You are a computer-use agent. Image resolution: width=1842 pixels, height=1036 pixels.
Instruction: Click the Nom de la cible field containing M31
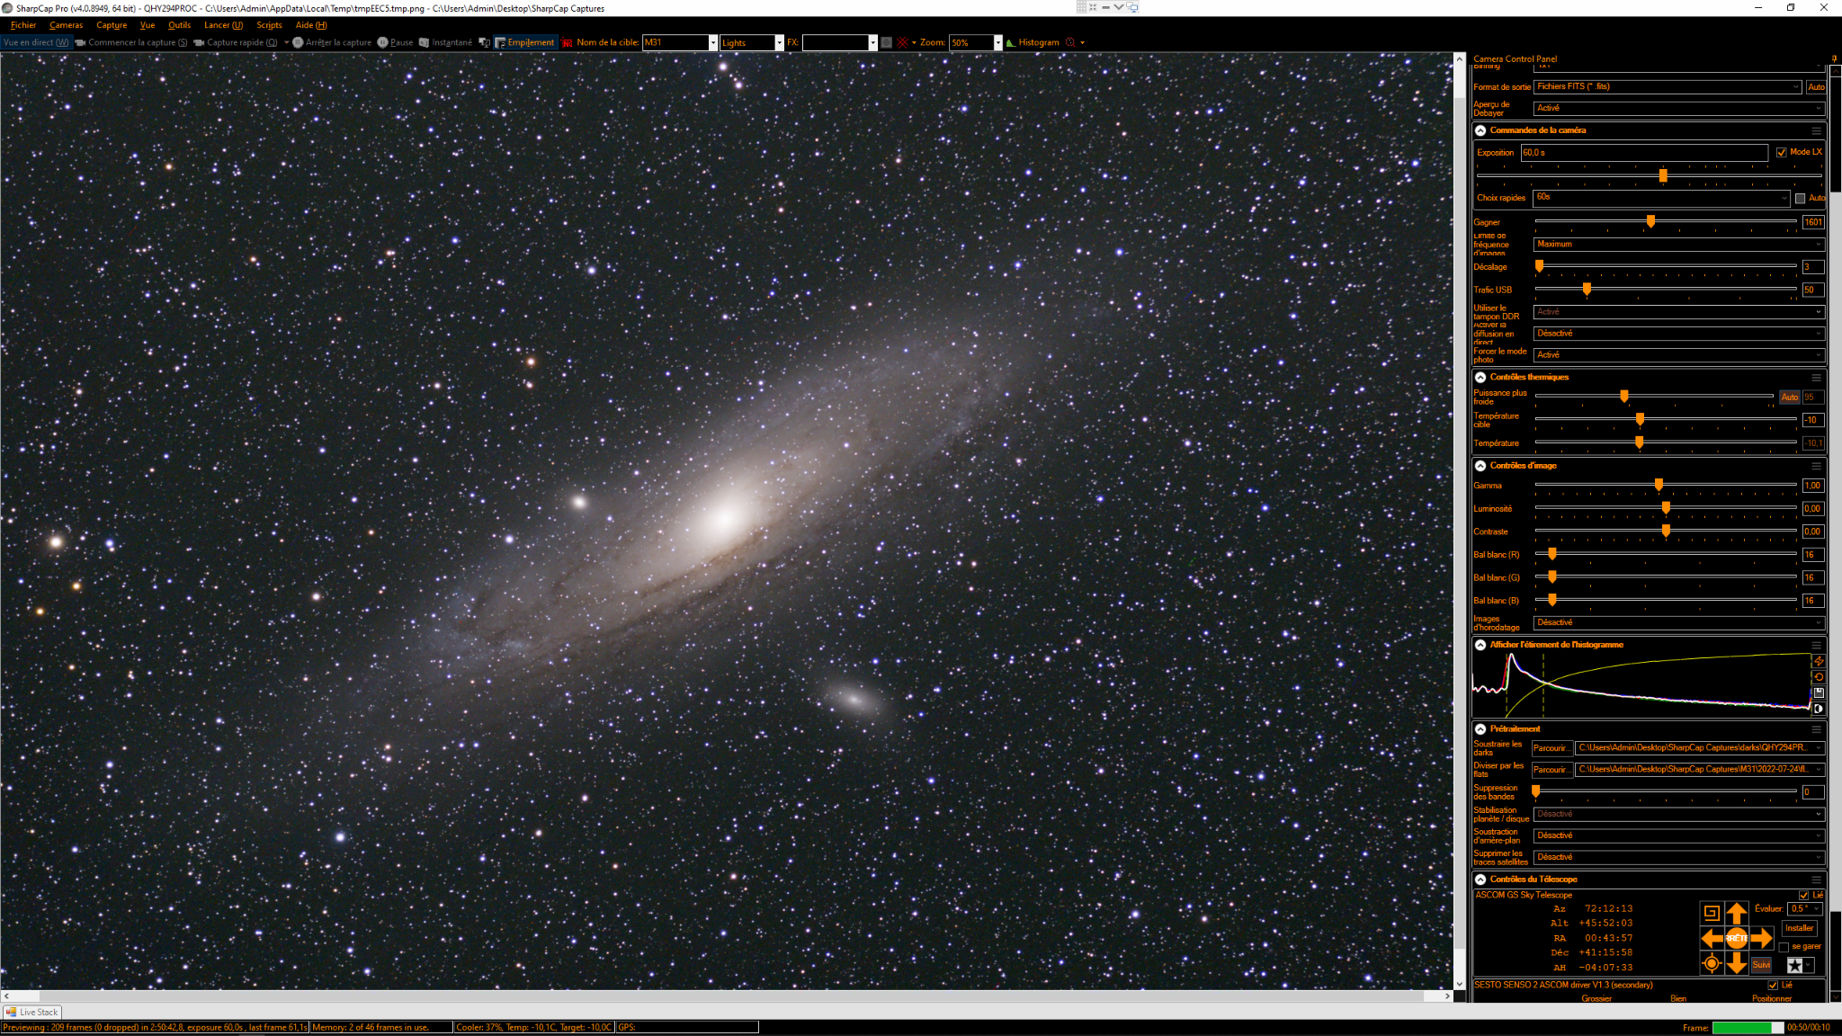pos(680,42)
